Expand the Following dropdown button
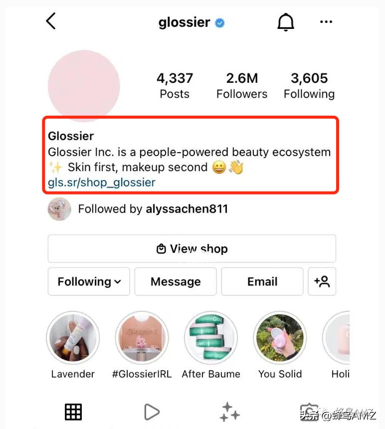 click(89, 281)
